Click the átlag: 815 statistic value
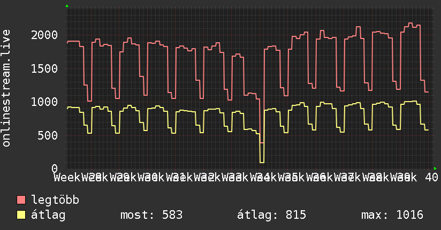441x230 pixels. [271, 215]
